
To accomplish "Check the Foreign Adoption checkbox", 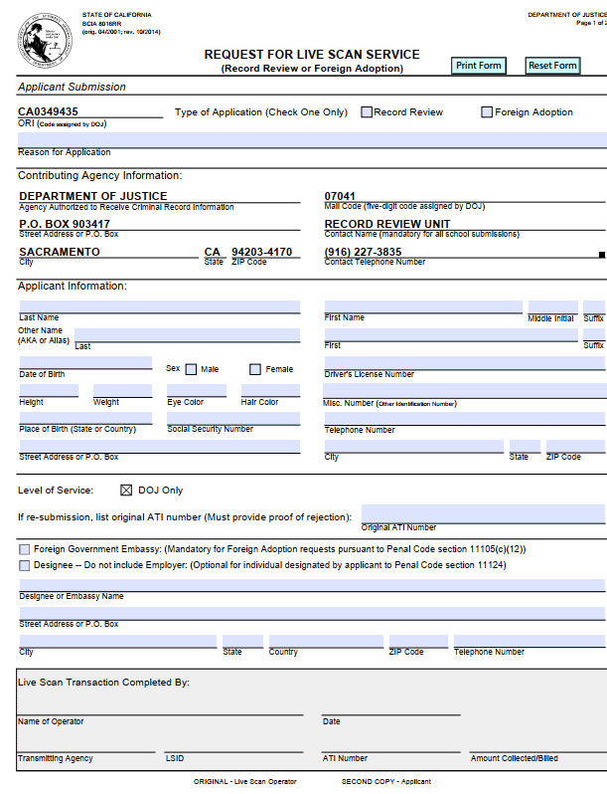I will [x=487, y=112].
